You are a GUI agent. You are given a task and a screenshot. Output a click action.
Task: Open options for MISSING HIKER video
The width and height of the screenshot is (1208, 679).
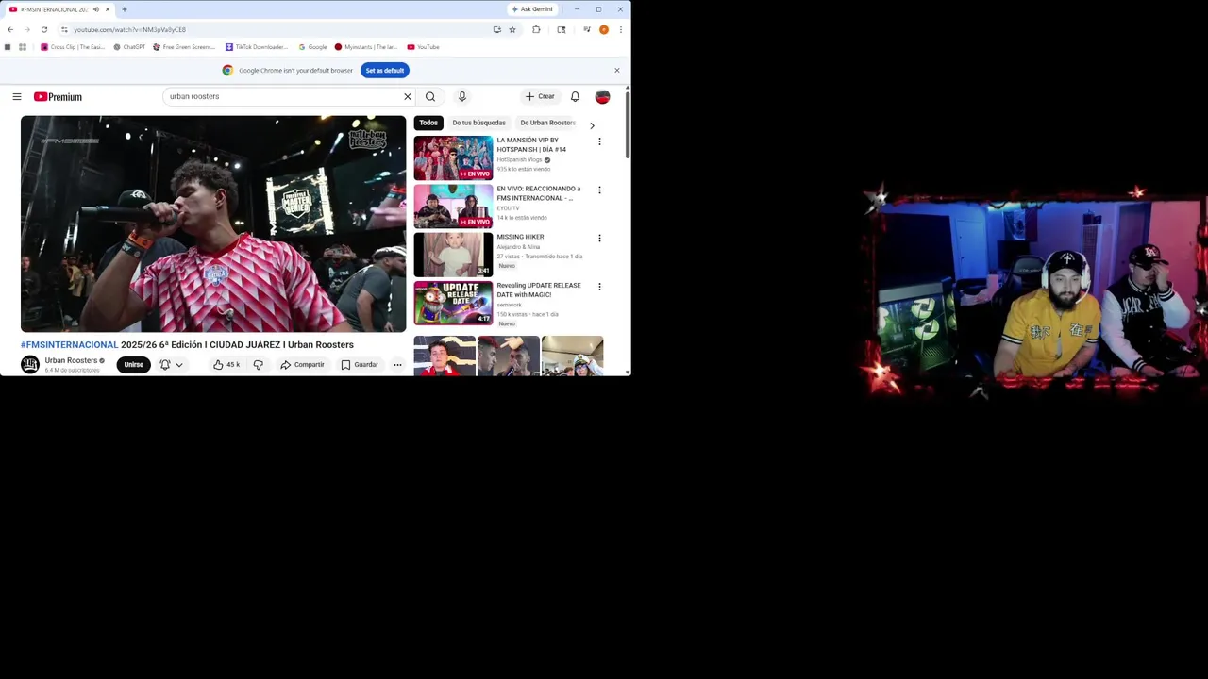point(599,238)
